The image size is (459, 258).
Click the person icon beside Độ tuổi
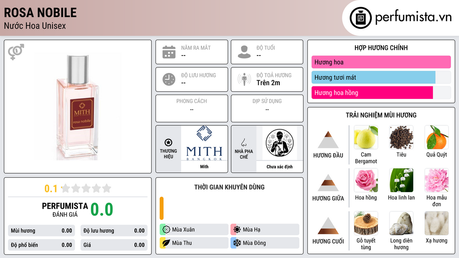coord(244,52)
